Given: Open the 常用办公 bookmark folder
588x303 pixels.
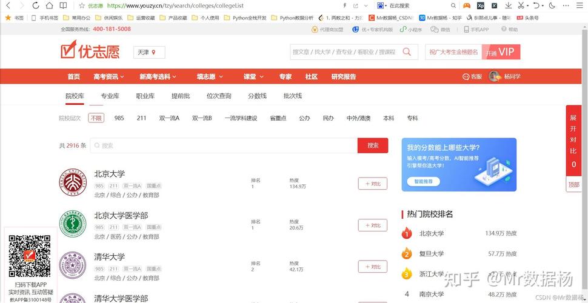Looking at the screenshot, I should (77, 18).
